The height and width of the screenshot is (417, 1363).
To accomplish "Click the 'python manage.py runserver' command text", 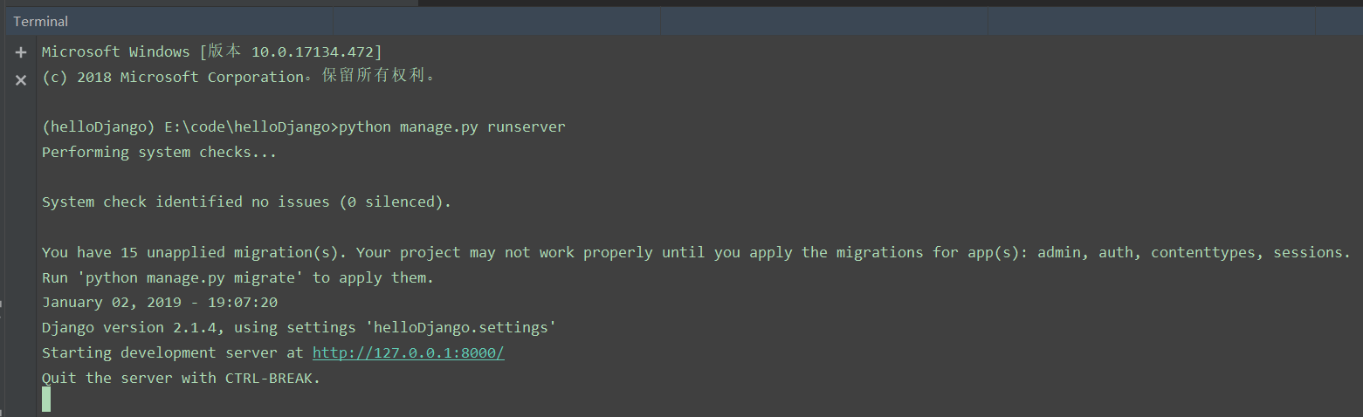I will pos(451,127).
